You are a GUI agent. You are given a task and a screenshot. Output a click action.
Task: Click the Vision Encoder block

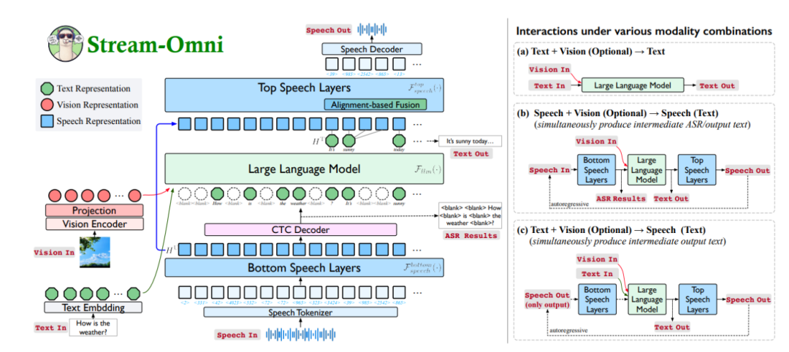[94, 224]
